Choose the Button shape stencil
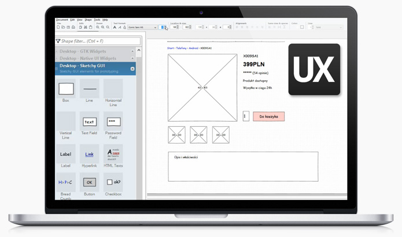The image size is (402, 237). pos(89,182)
